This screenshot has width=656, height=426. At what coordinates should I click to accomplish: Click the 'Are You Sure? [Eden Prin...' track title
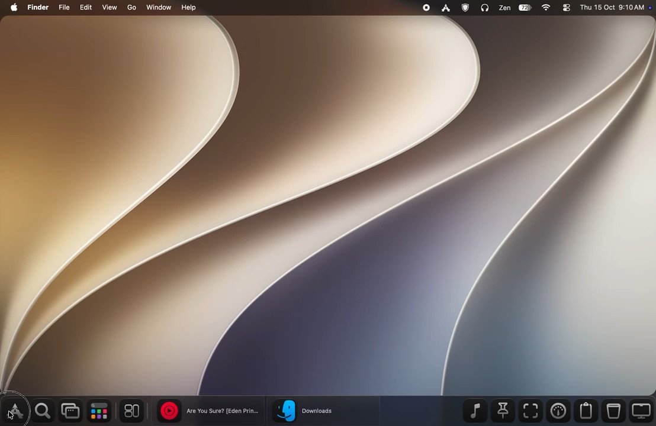222,411
